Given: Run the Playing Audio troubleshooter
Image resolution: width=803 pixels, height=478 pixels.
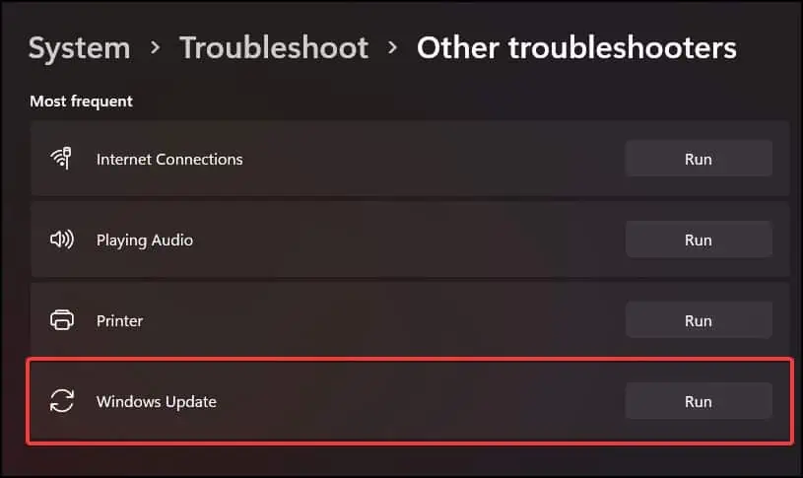Looking at the screenshot, I should pyautogui.click(x=698, y=239).
